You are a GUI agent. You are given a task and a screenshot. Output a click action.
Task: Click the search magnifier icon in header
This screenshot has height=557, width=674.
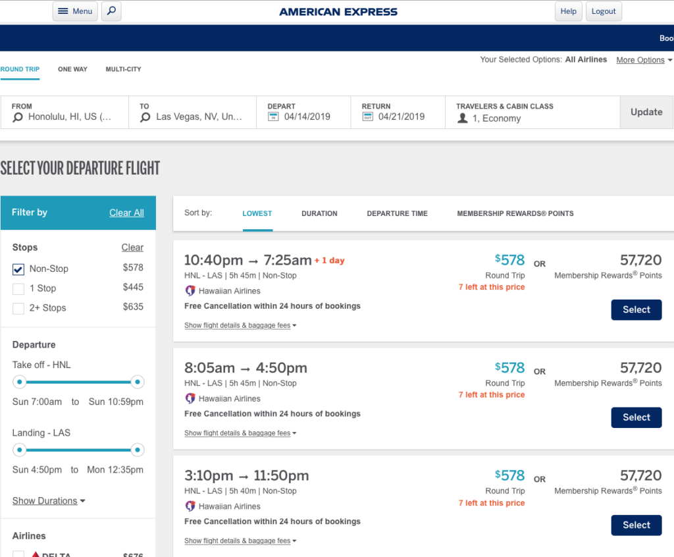[x=111, y=11]
